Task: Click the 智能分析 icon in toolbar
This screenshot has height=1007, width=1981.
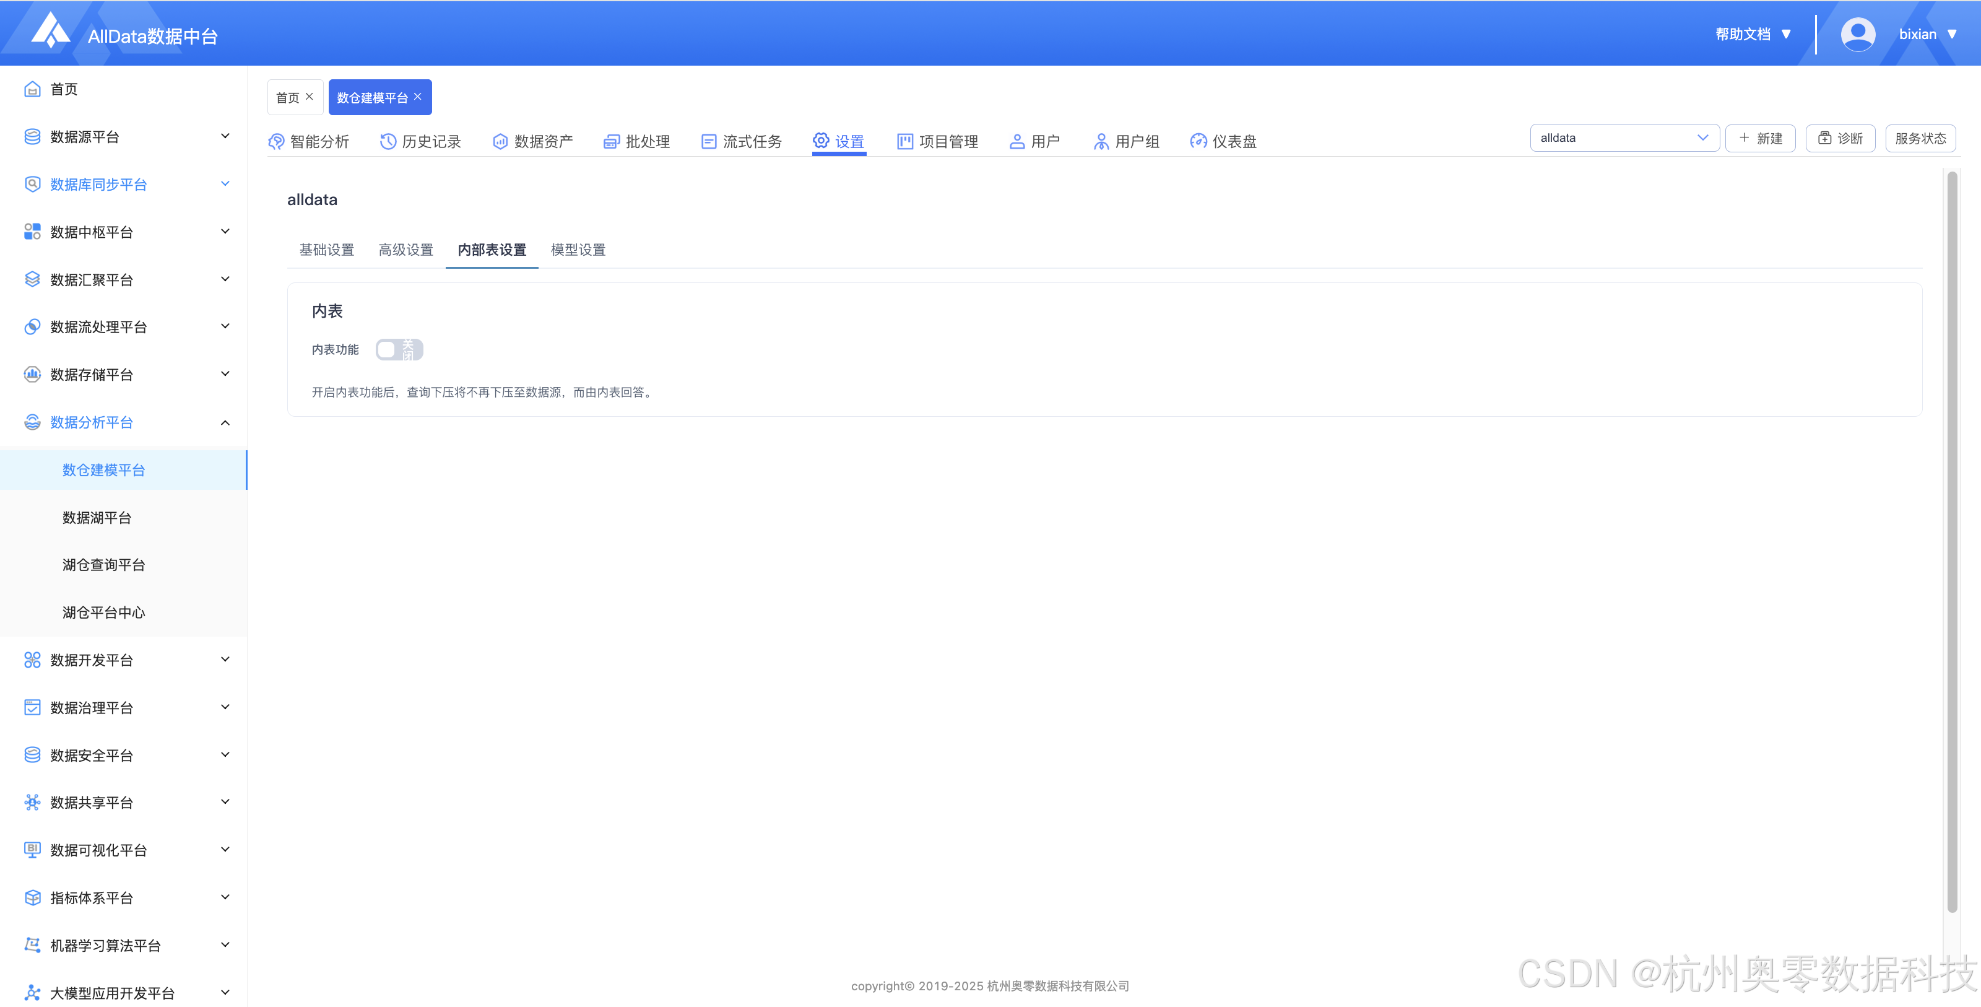Action: coord(276,142)
